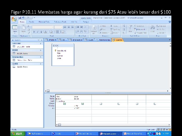
Task: Click the Toggle Filter button
Action: [x=141, y=33]
